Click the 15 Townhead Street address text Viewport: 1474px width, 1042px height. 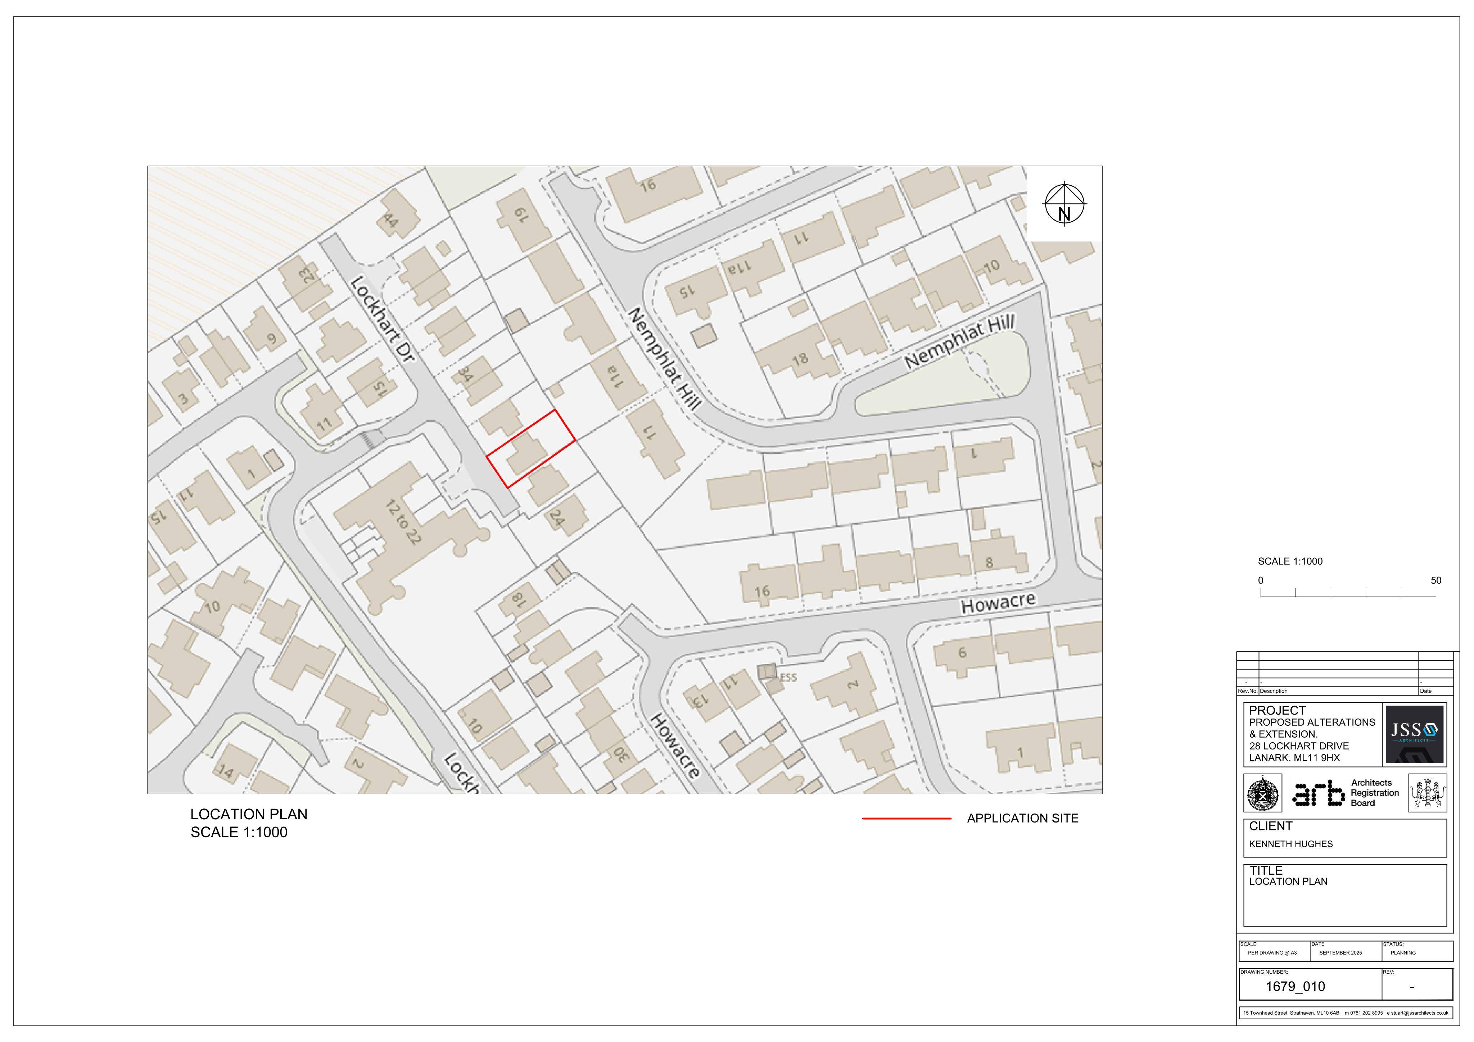(x=1291, y=1013)
